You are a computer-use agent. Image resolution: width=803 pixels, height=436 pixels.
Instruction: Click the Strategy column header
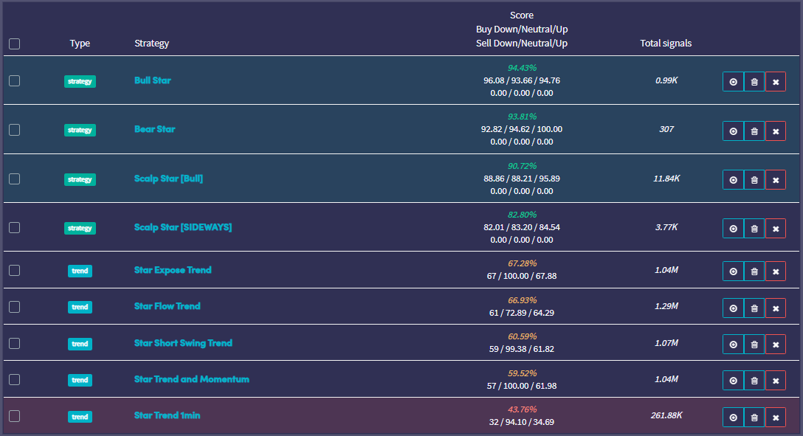click(151, 44)
